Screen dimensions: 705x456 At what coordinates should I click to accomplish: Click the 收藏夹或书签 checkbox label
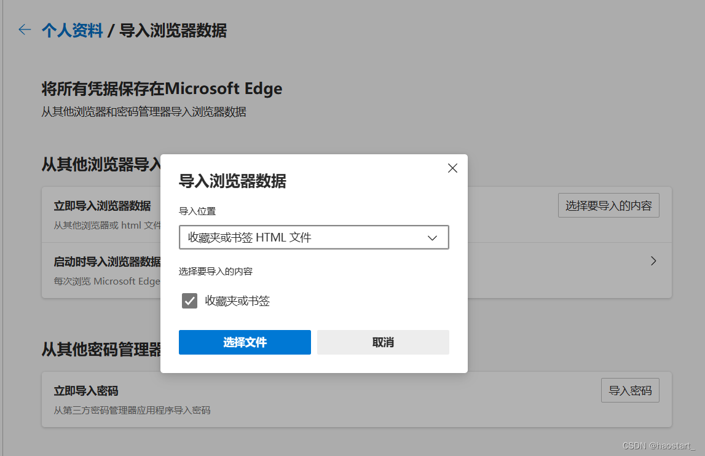coord(237,301)
